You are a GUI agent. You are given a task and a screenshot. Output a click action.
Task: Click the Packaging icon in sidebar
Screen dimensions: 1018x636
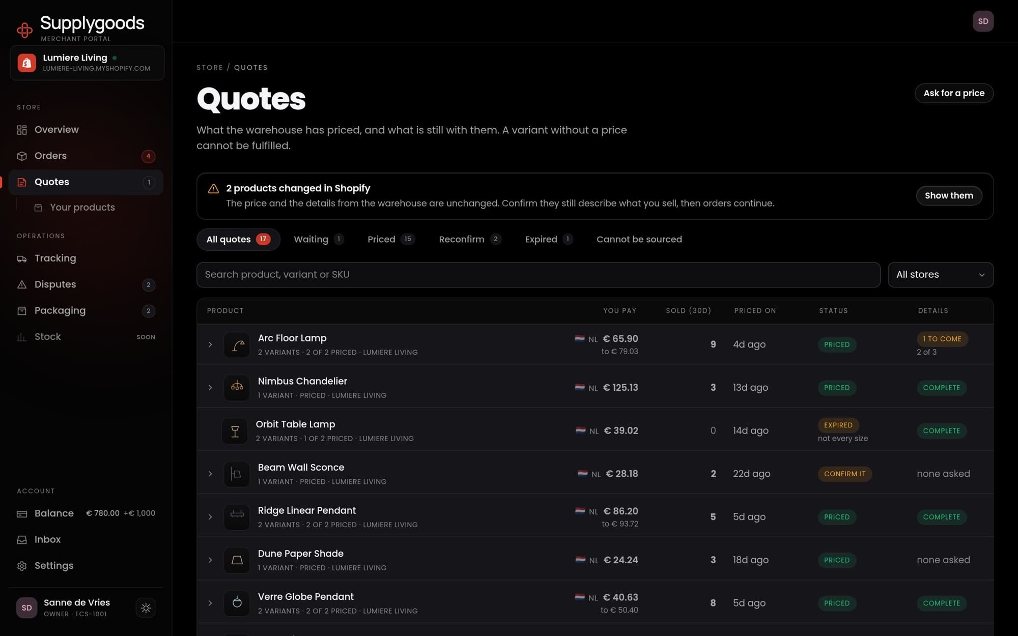(x=22, y=311)
